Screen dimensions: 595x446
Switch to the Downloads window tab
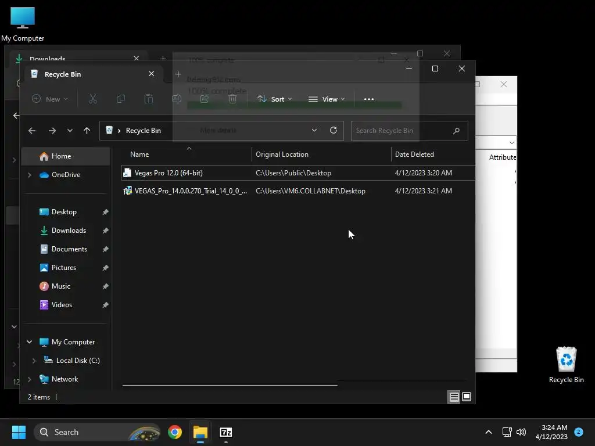pyautogui.click(x=79, y=57)
